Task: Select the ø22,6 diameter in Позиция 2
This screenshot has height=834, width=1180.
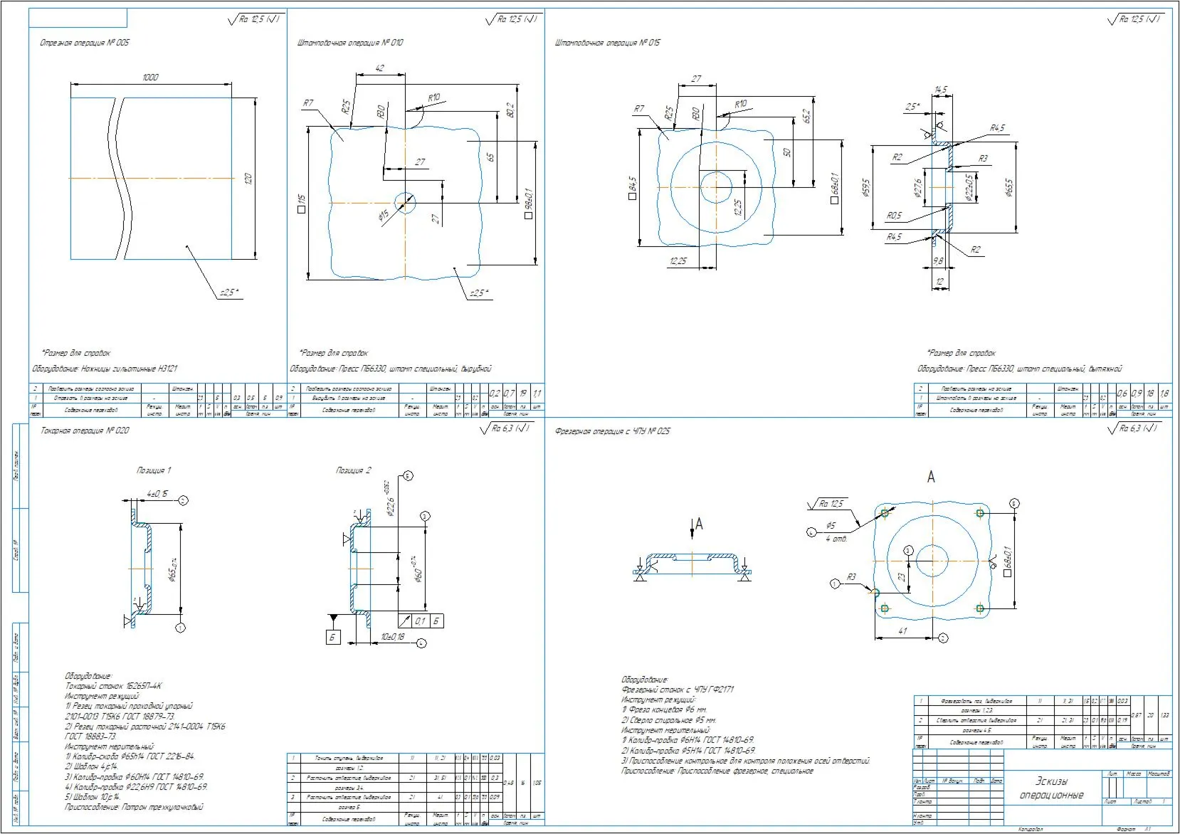Action: click(x=389, y=498)
